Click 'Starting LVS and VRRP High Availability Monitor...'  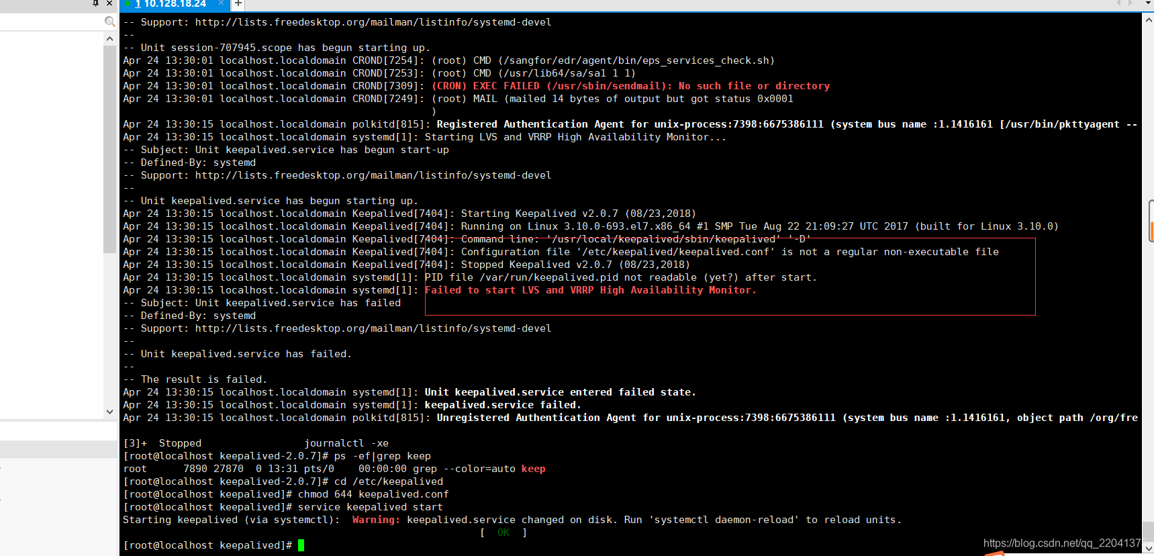[x=575, y=137]
